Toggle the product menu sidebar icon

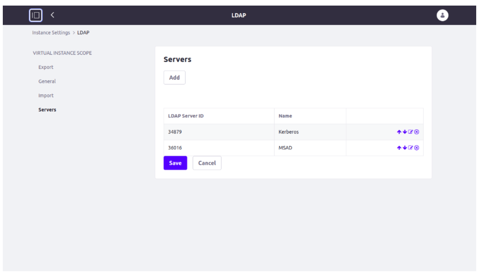point(36,15)
